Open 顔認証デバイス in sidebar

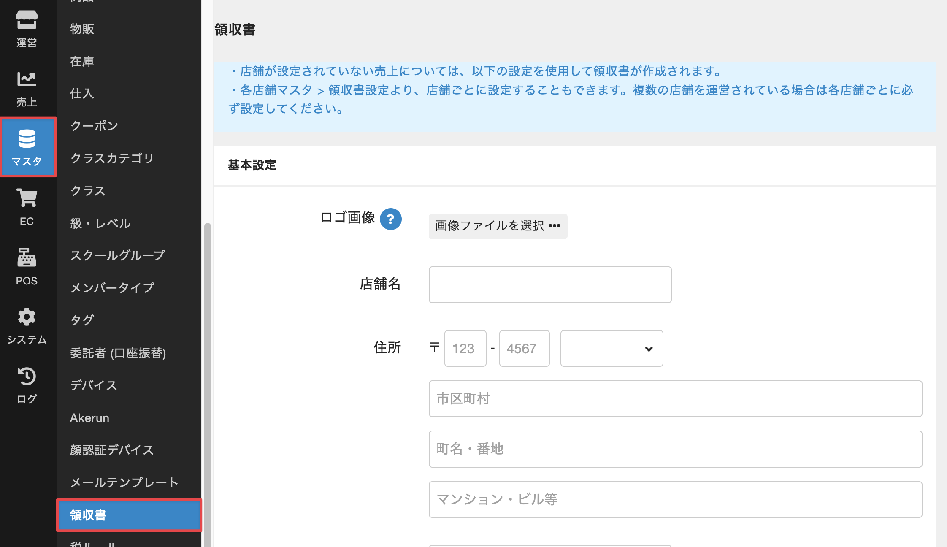112,450
